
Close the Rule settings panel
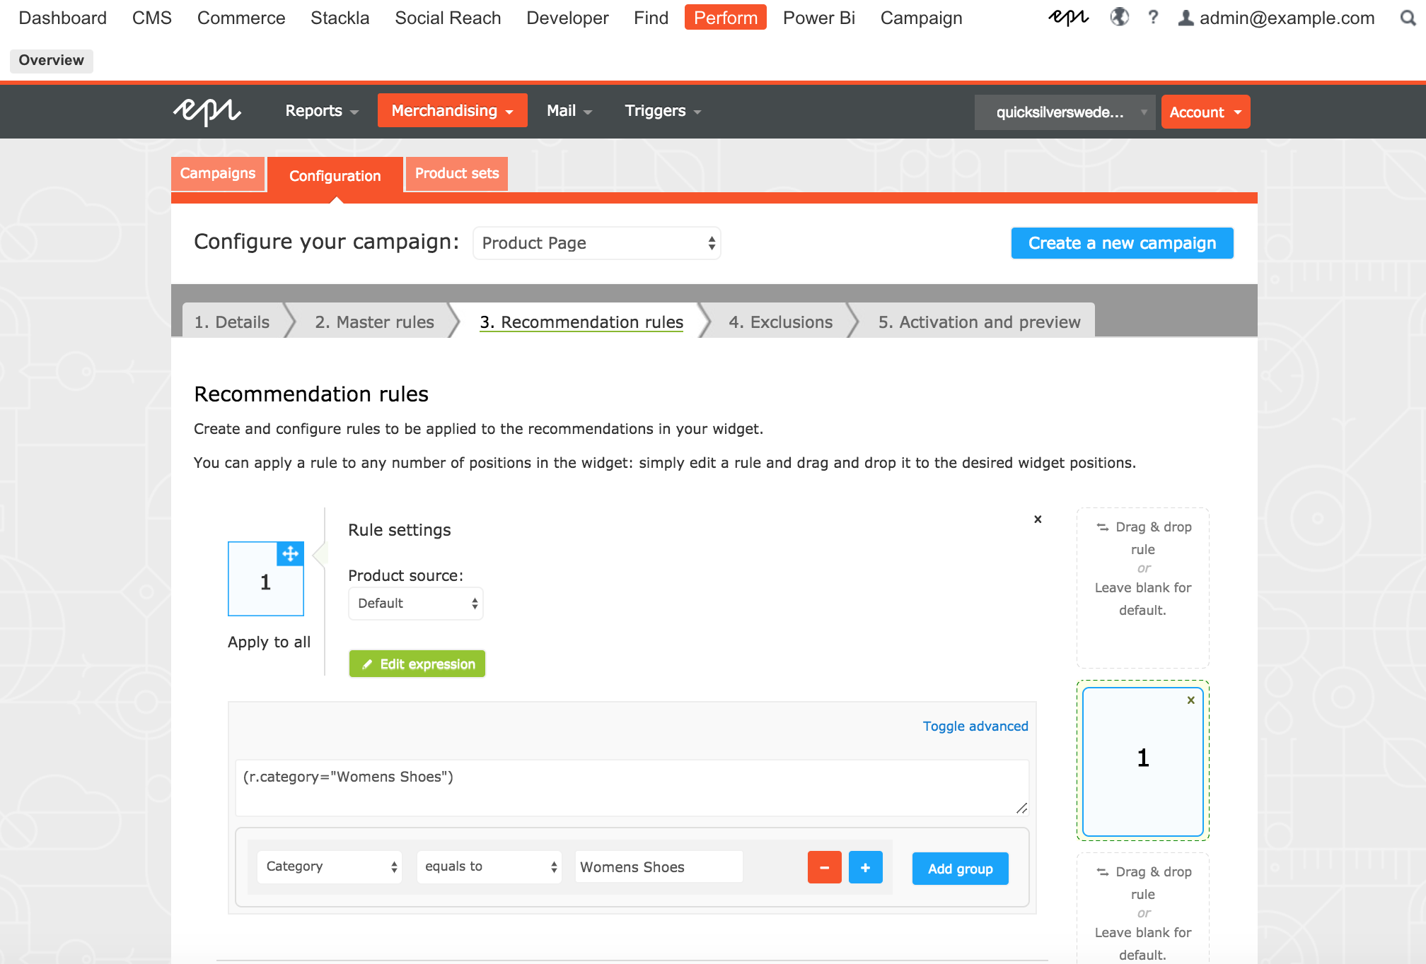pos(1038,519)
